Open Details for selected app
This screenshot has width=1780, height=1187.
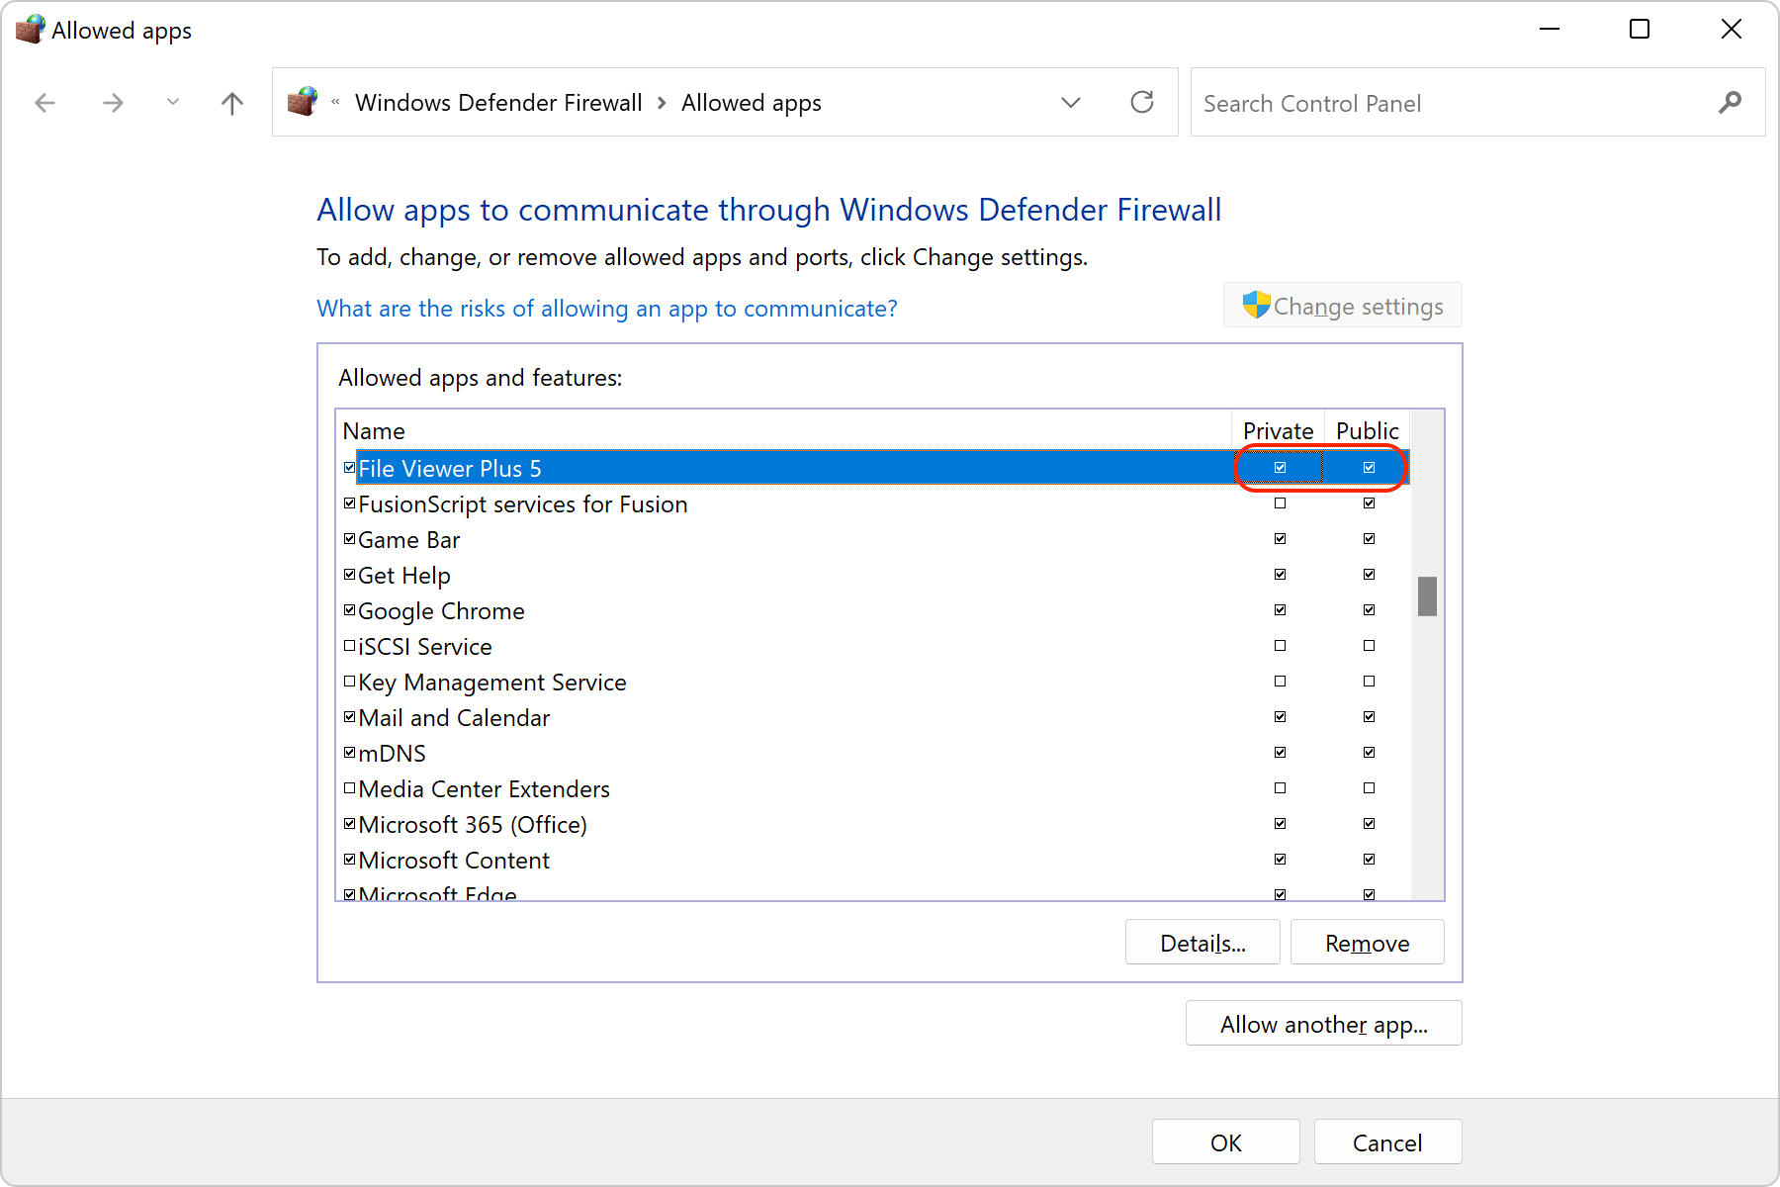pyautogui.click(x=1202, y=943)
